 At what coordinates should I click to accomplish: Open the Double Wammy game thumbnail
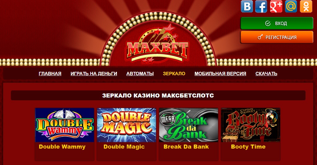coord(65,125)
